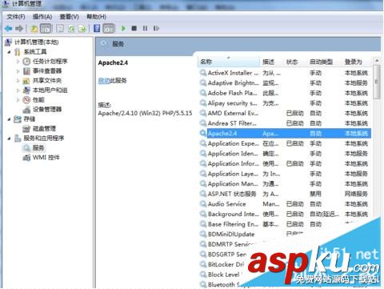Screen dimensions: 384x289
Task: Expand the 本地用户和组 node arrow
Action: click(x=18, y=90)
